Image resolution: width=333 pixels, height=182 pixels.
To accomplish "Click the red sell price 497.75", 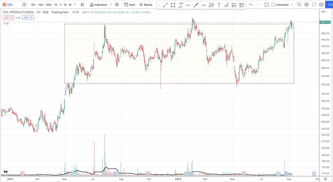I will (x=8, y=18).
